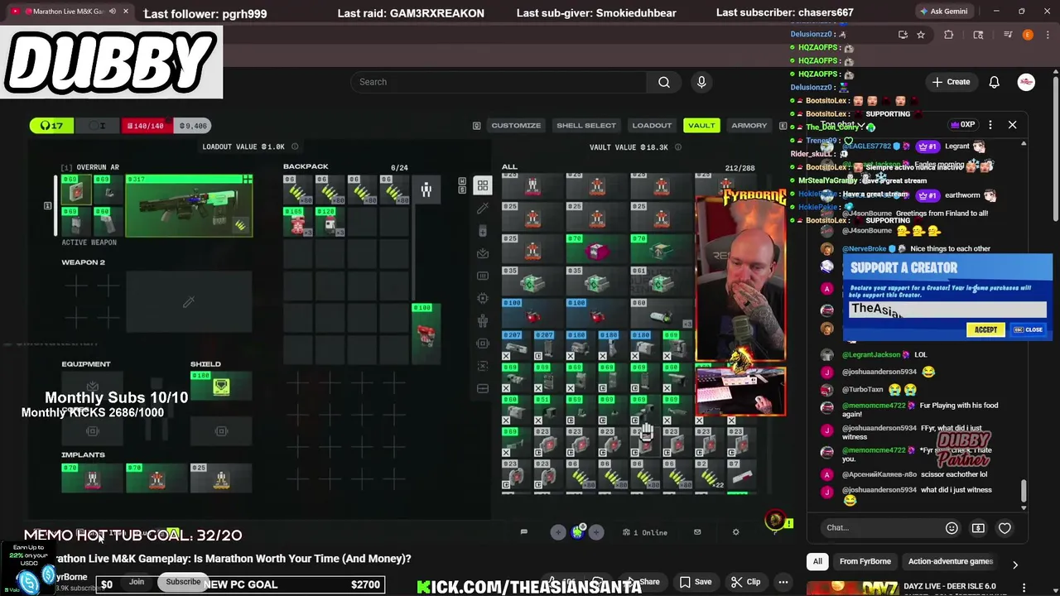Send a heart reaction in chat
1060x596 pixels.
click(1005, 528)
